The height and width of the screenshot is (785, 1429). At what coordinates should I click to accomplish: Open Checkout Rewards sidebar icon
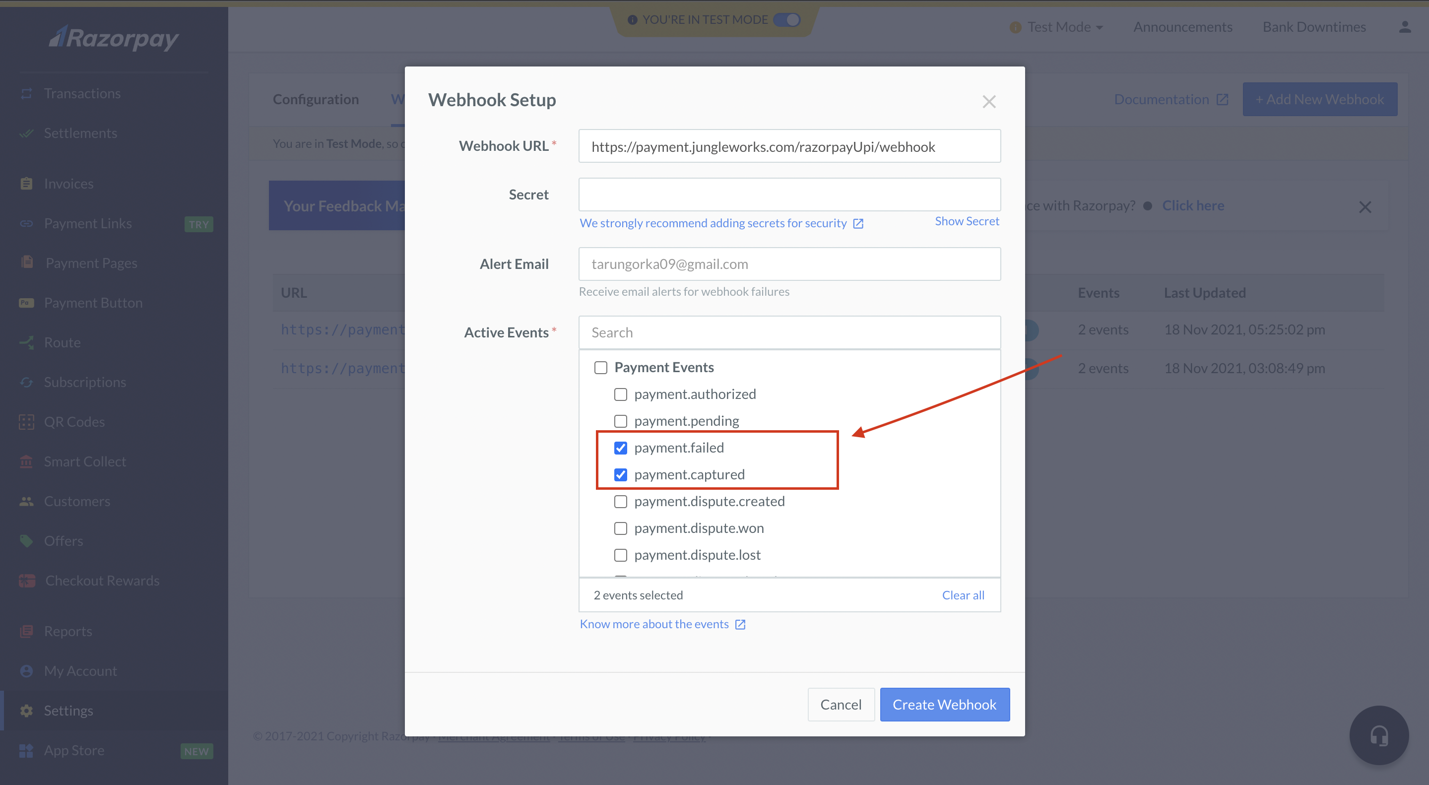[26, 580]
